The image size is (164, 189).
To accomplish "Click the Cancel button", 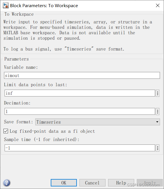I will point(92,183).
